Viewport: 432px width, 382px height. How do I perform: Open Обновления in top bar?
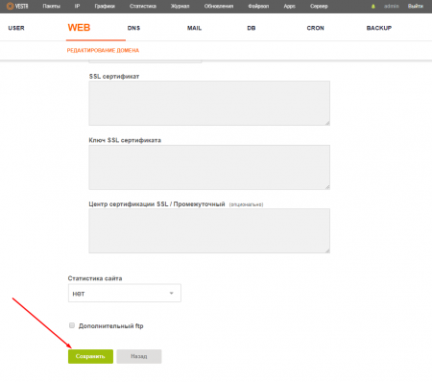(219, 6)
